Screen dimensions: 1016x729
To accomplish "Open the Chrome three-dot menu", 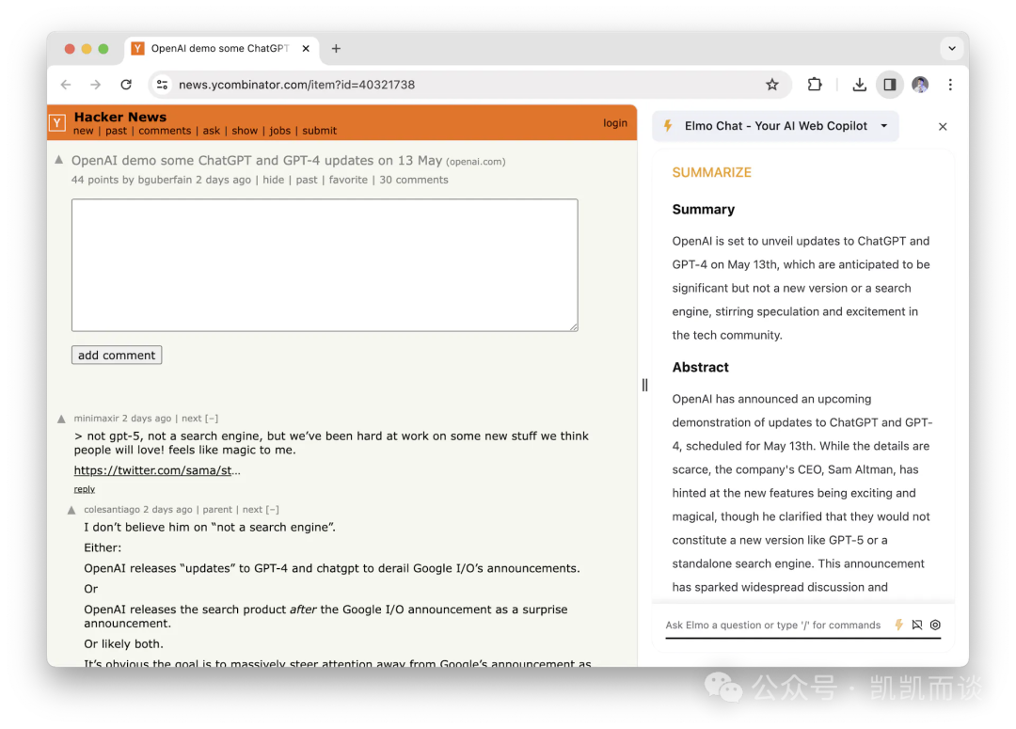I will (x=950, y=85).
